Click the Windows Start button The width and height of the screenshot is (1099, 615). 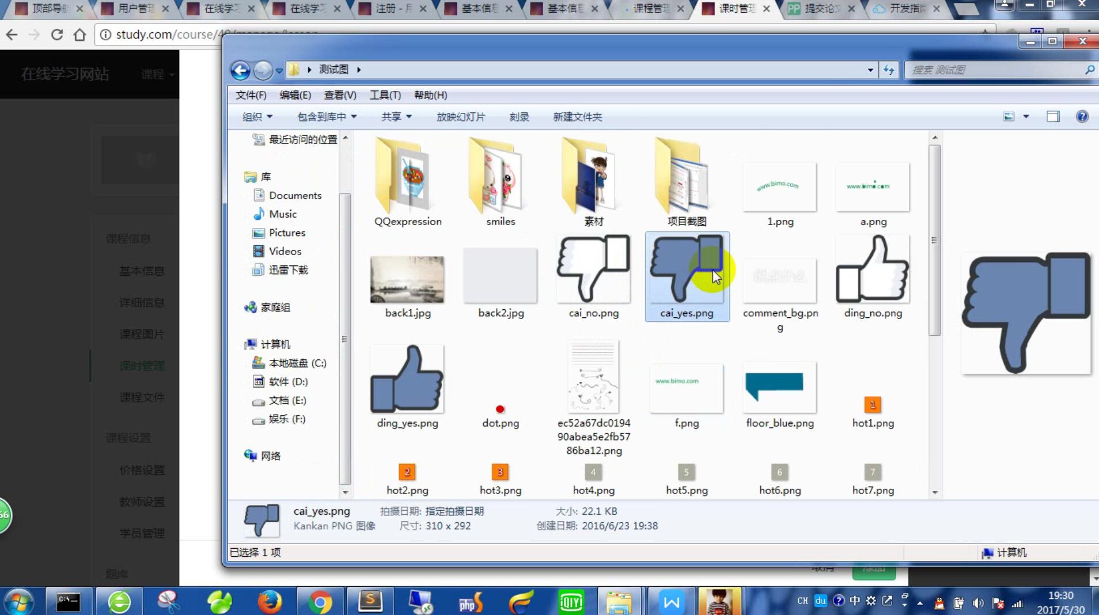coord(19,602)
